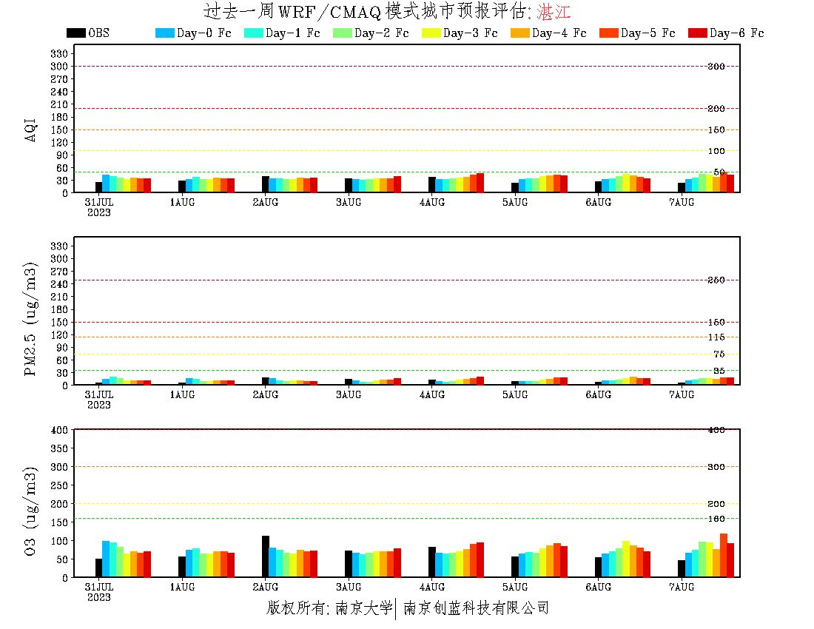814x629 pixels.
Task: Click the 4AUG label under AQI chart
Action: point(432,203)
